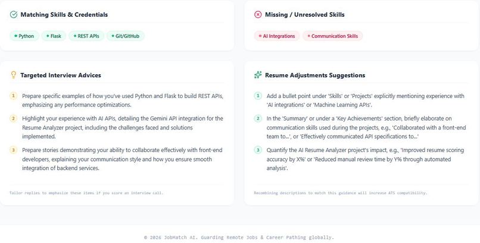Image resolution: width=480 pixels, height=243 pixels.
Task: Click number 1 badge next to 'Add a bullet point'
Action: (x=258, y=96)
